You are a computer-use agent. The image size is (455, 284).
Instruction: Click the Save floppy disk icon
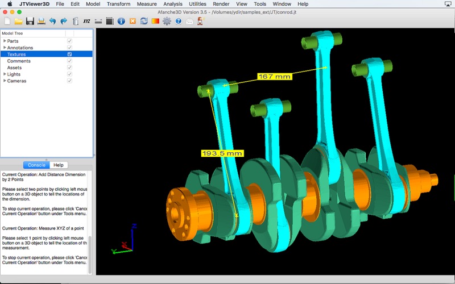(x=30, y=22)
